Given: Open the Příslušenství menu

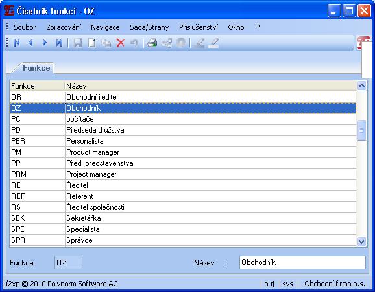Looking at the screenshot, I should point(199,27).
